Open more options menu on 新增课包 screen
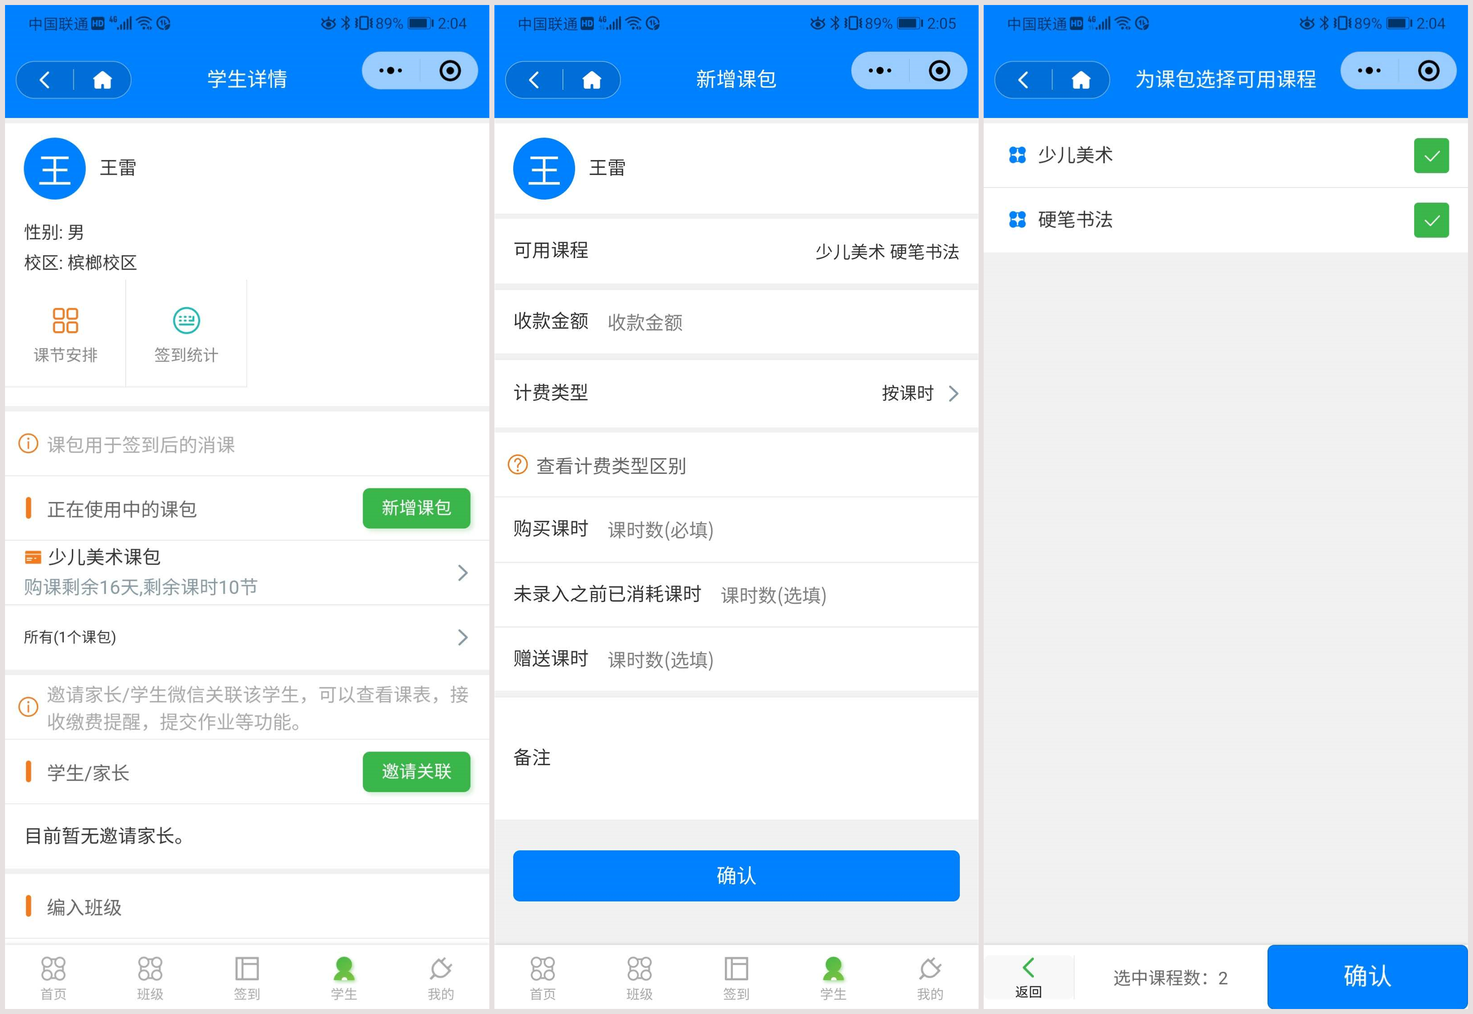The image size is (1473, 1014). tap(880, 70)
